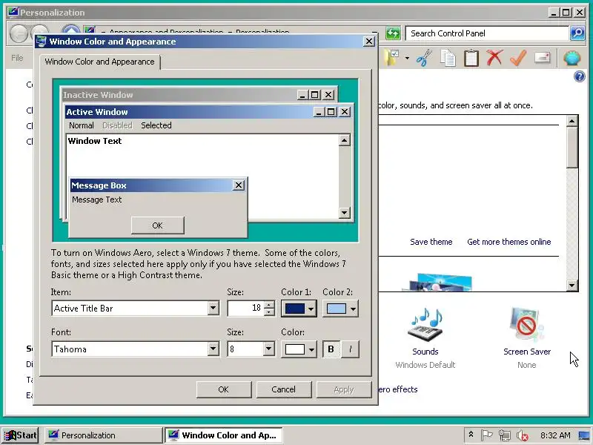The height and width of the screenshot is (445, 593).
Task: Click the white font Color swatch
Action: 294,349
